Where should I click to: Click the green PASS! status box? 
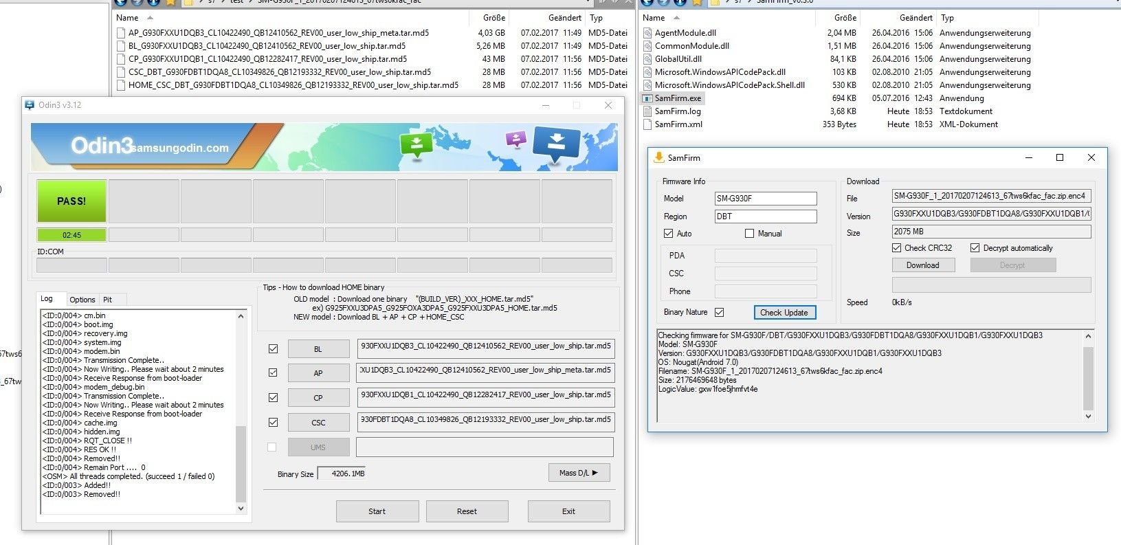click(x=71, y=201)
